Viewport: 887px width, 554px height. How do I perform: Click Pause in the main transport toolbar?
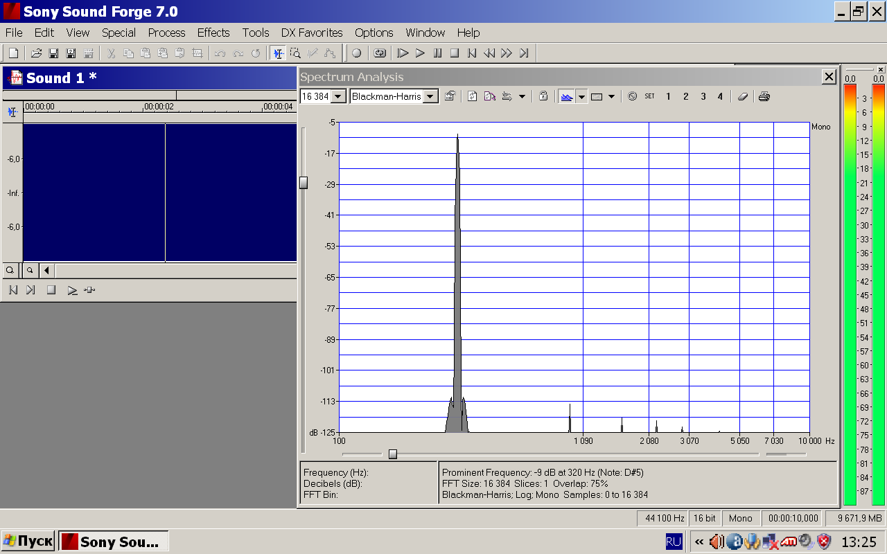click(437, 53)
